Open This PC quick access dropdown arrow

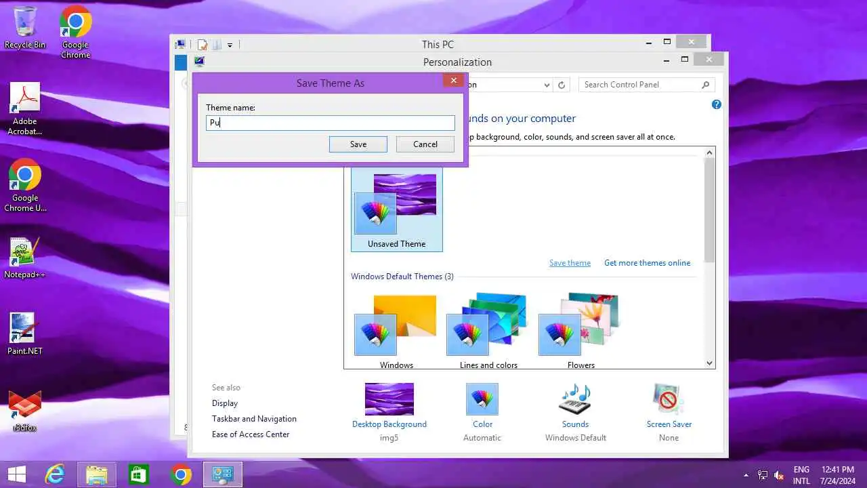coord(230,45)
